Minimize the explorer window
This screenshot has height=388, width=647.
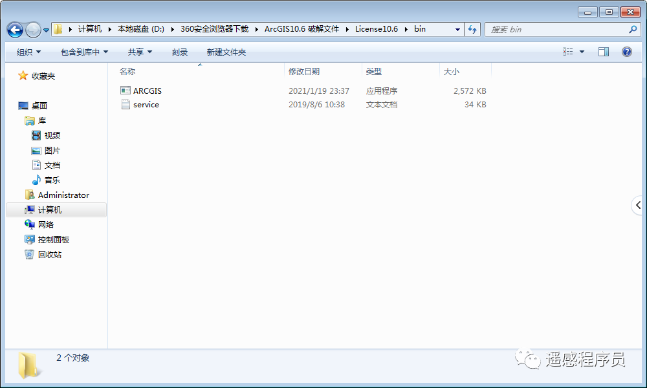587,12
